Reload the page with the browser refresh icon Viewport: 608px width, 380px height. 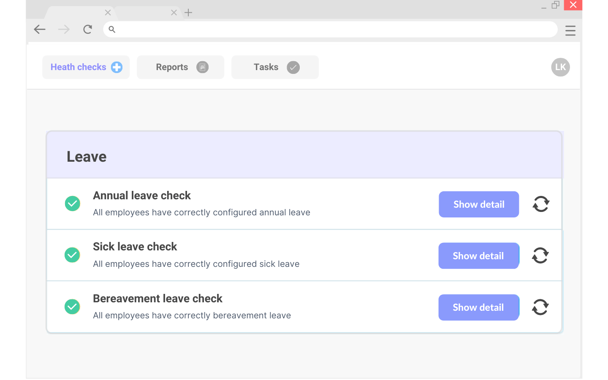88,29
